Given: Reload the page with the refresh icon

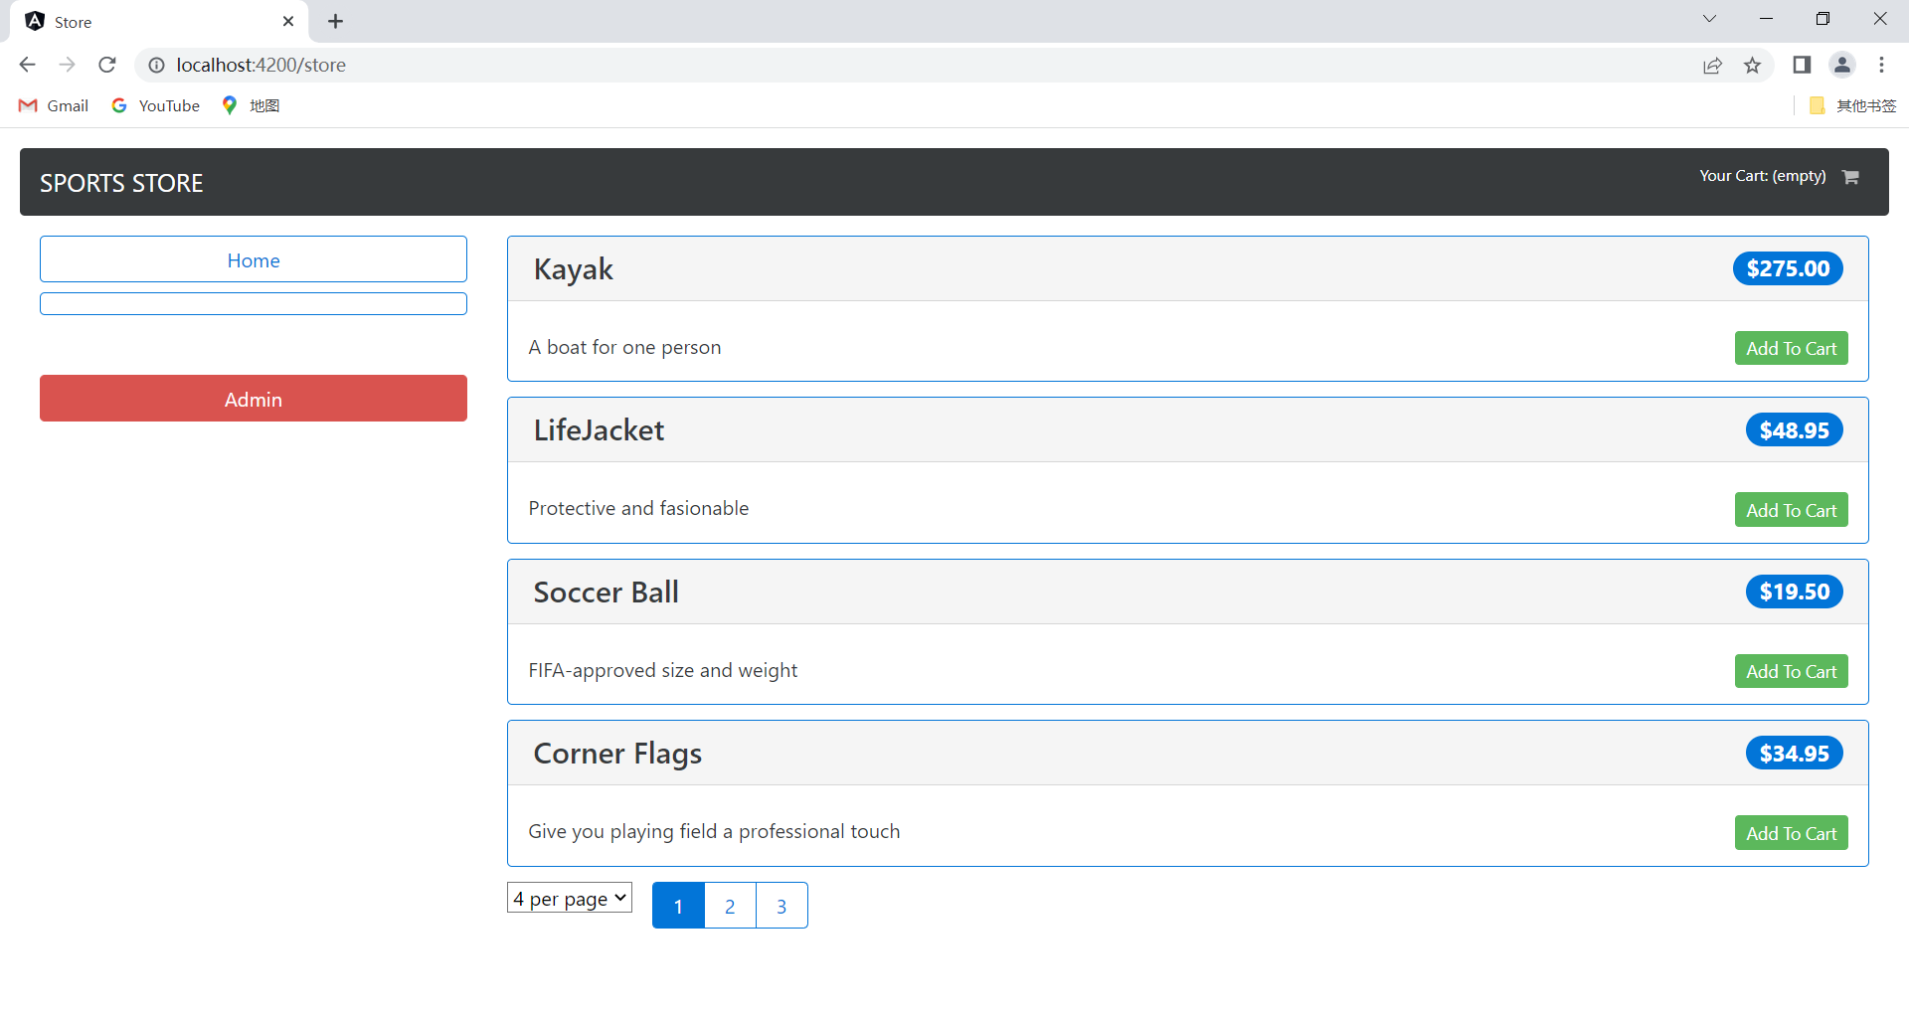Looking at the screenshot, I should [107, 65].
